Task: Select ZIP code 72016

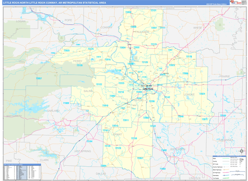Action: (107, 59)
